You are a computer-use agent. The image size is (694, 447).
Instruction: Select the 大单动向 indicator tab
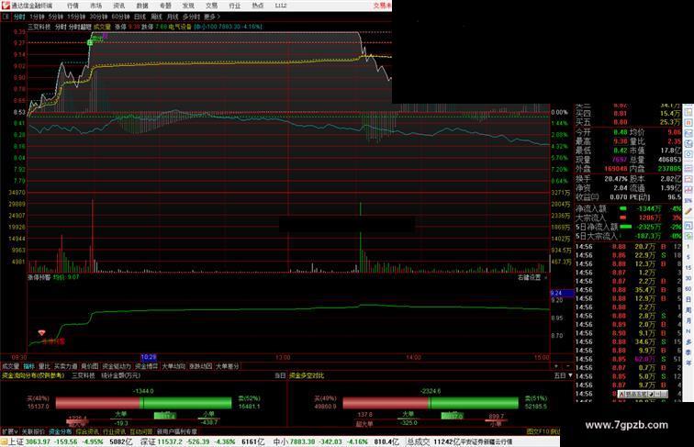(x=173, y=366)
